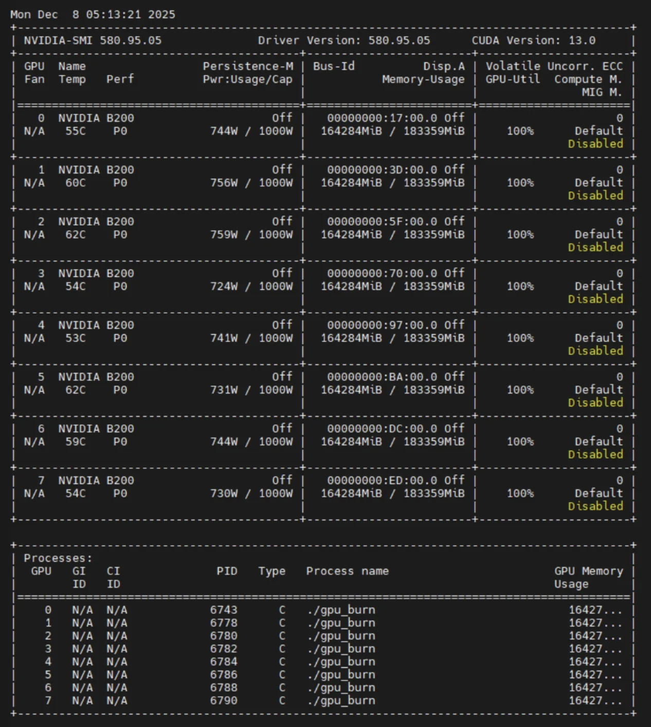Click ./gpu_burn process name for PID 6790
The width and height of the screenshot is (651, 727).
pos(341,701)
